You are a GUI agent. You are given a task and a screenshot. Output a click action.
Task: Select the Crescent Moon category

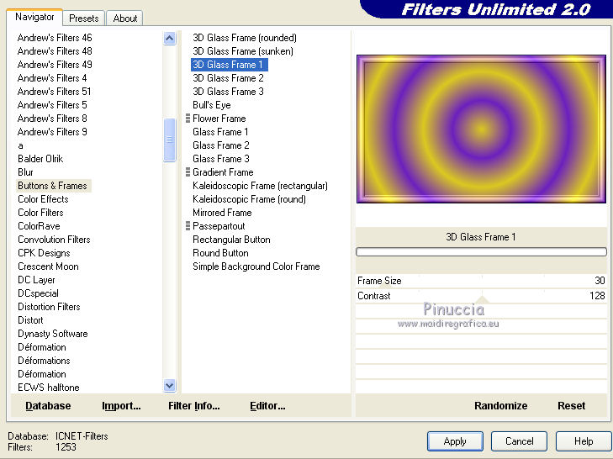[x=48, y=266]
